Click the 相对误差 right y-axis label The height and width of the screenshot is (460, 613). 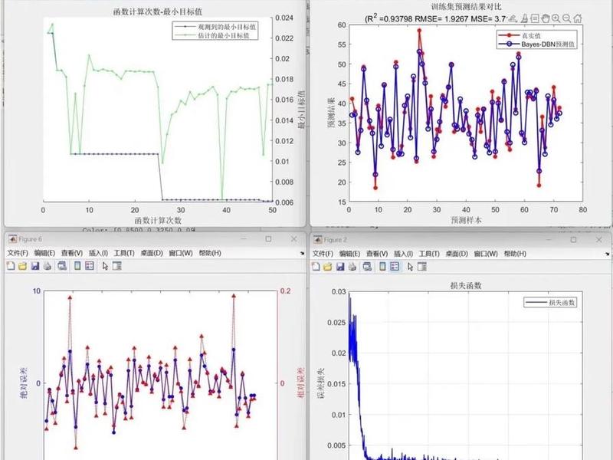300,383
